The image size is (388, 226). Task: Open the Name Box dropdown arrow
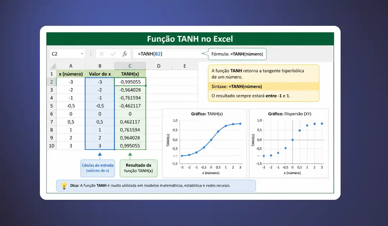pyautogui.click(x=82, y=54)
